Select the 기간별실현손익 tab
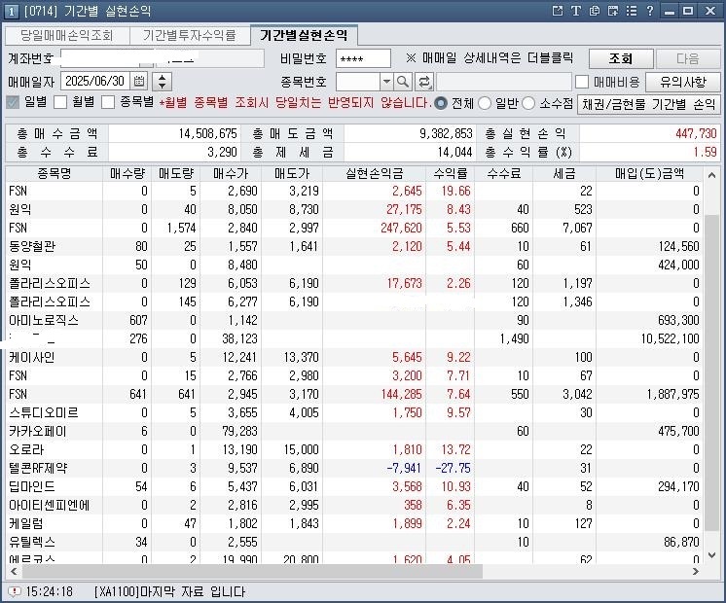Viewport: 726px width, 603px height. (304, 35)
